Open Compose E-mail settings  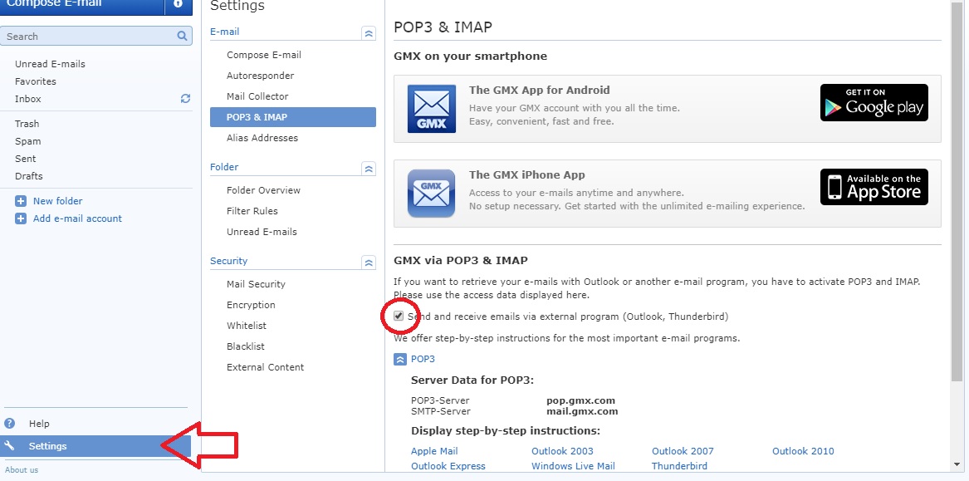tap(264, 55)
